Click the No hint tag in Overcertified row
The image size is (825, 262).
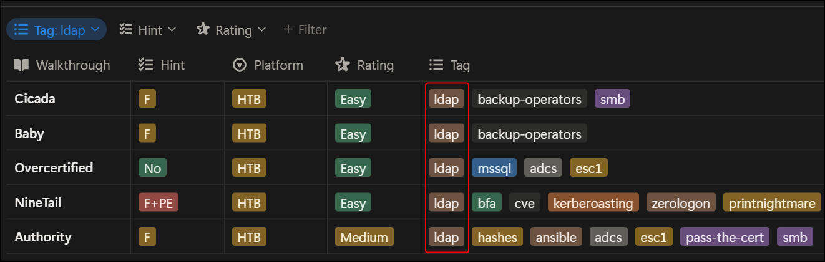(x=152, y=168)
